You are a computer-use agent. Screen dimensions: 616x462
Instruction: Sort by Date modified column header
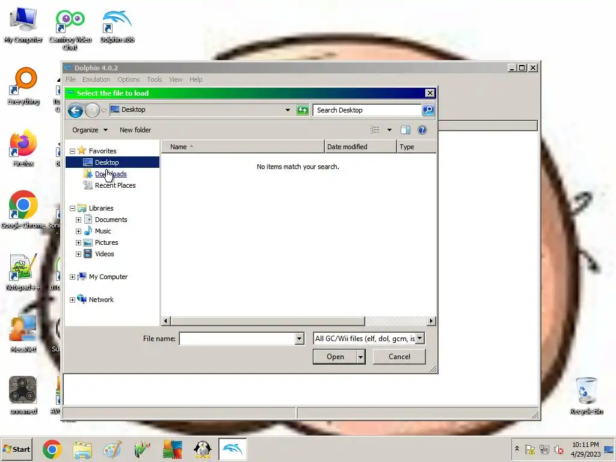pos(361,147)
